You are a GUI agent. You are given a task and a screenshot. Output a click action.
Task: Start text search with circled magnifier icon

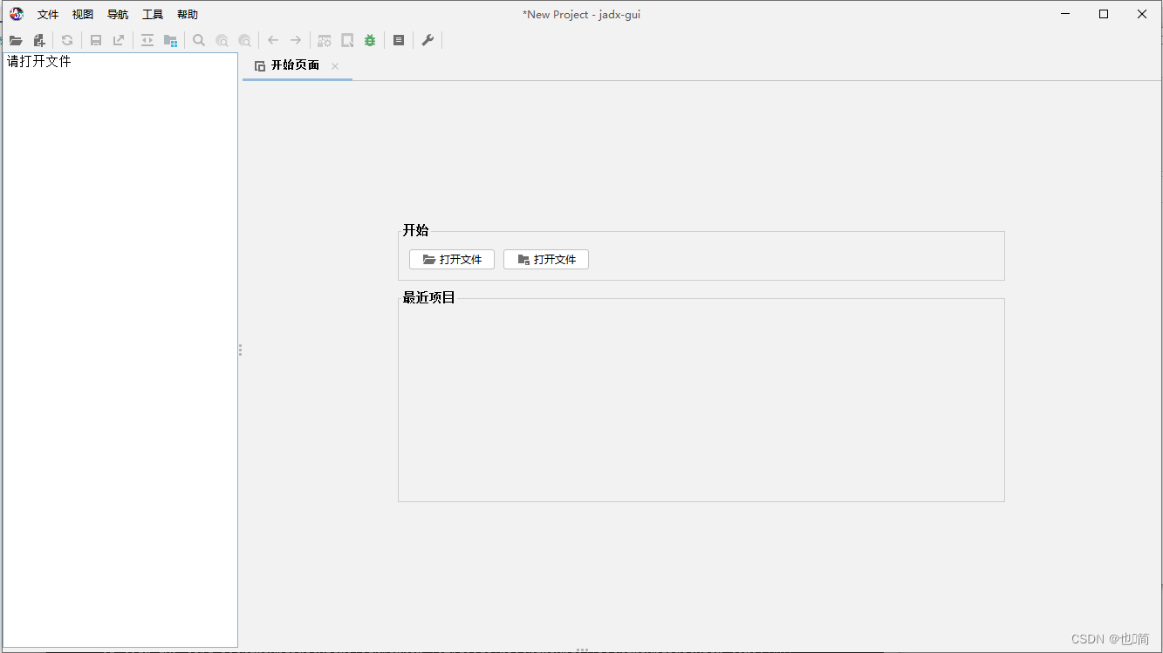pos(222,39)
